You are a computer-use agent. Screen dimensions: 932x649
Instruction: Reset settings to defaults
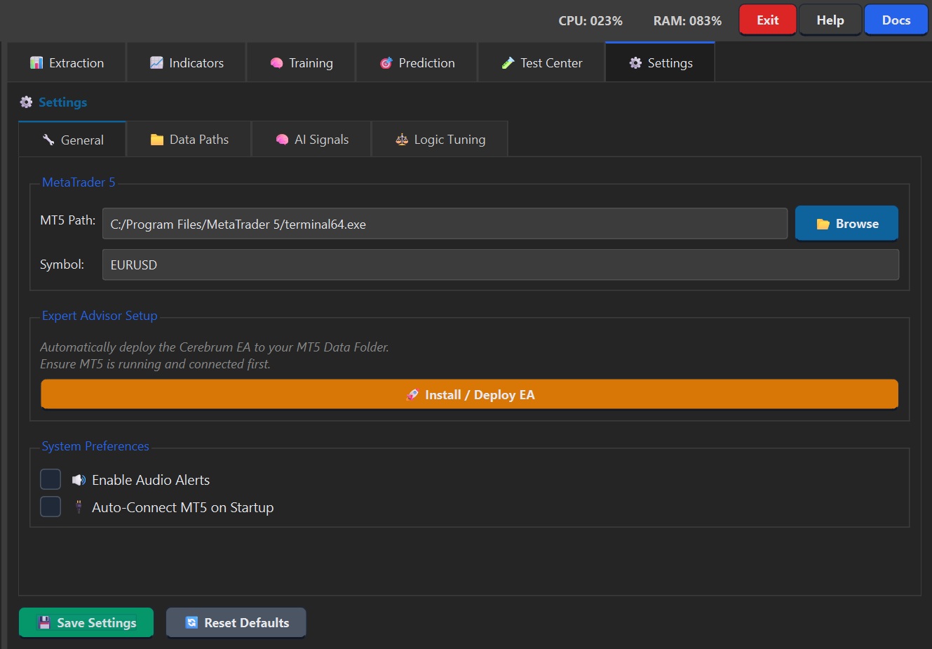pyautogui.click(x=236, y=622)
